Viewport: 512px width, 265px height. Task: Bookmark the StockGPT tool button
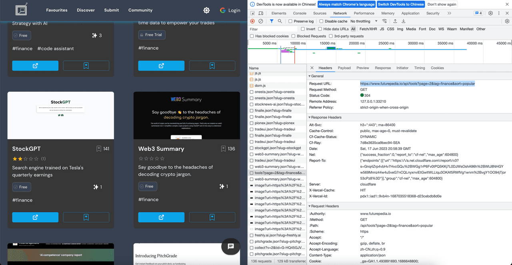[86, 217]
